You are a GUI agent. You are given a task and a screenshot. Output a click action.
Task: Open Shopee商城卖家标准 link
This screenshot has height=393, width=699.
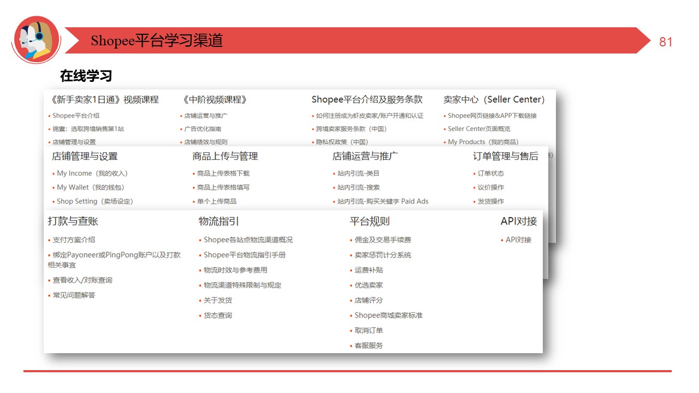[x=388, y=315]
